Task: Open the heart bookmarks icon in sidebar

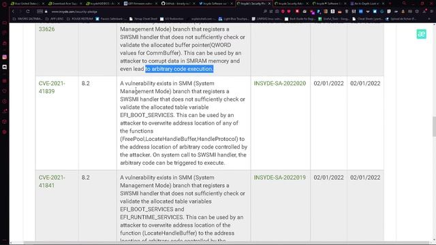Action: 5,91
